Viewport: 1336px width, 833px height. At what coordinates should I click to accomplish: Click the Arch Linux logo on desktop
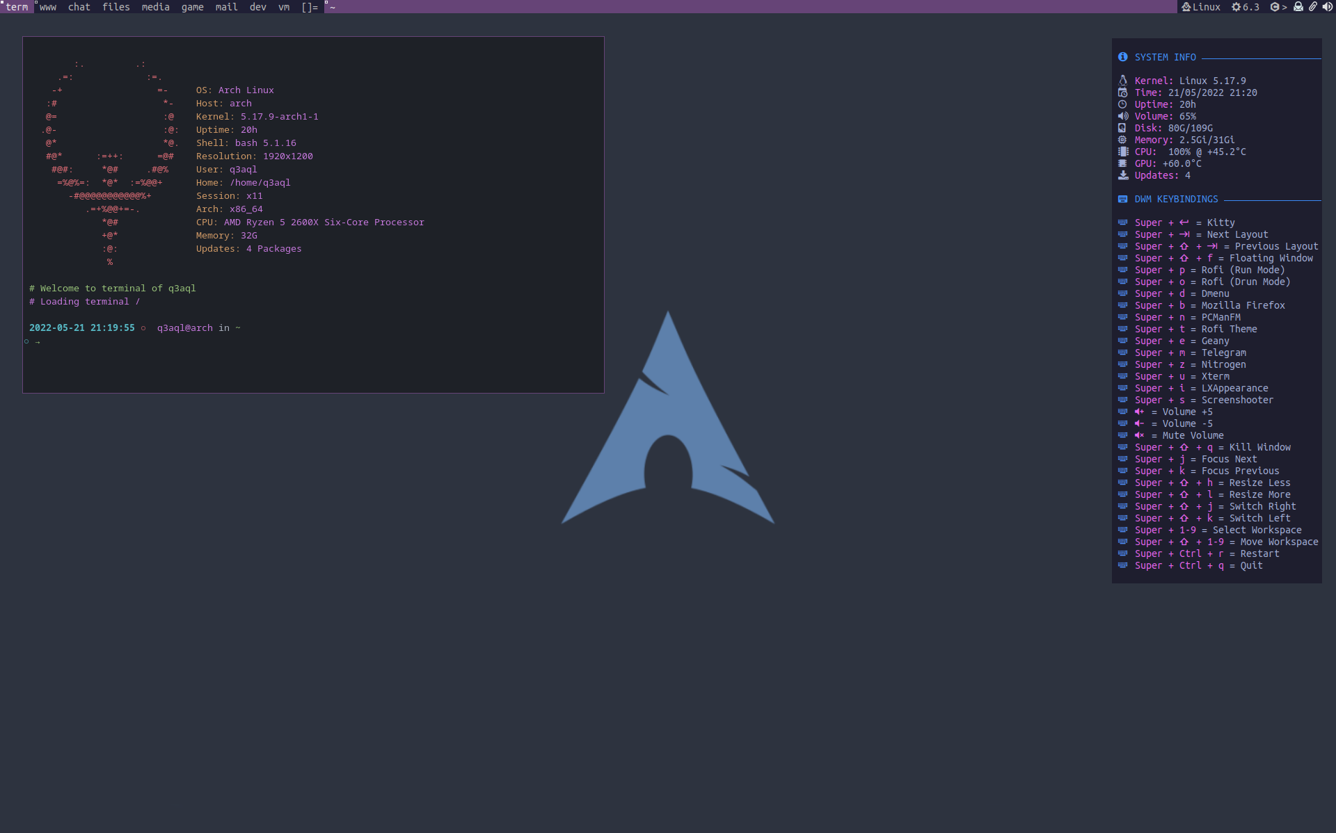click(x=668, y=417)
